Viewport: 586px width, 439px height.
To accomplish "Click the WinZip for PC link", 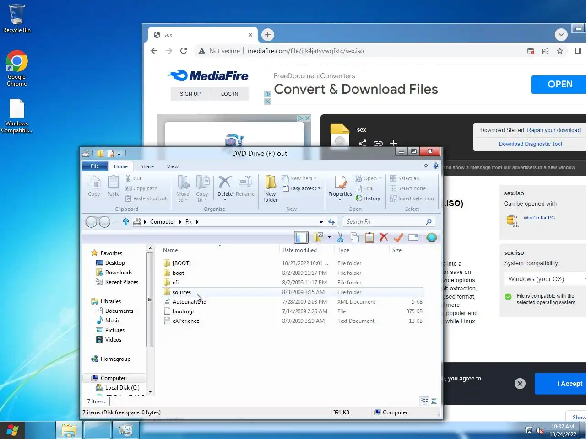I will pos(539,218).
